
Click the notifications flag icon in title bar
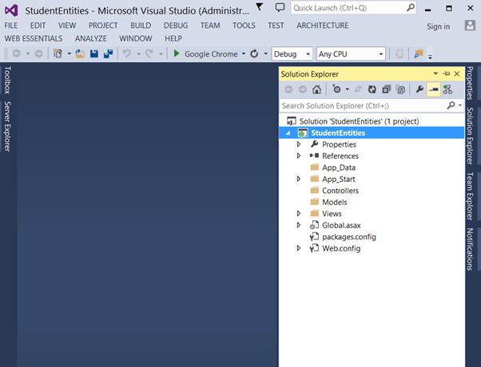click(260, 6)
